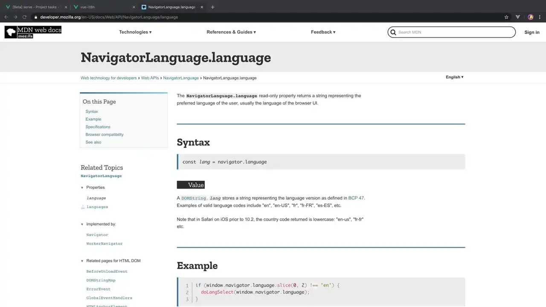546x307 pixels.
Task: Open WorkerNavigator in sidebar
Action: [x=105, y=244]
